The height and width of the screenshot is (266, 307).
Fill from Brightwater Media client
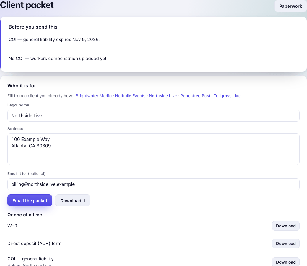93,96
